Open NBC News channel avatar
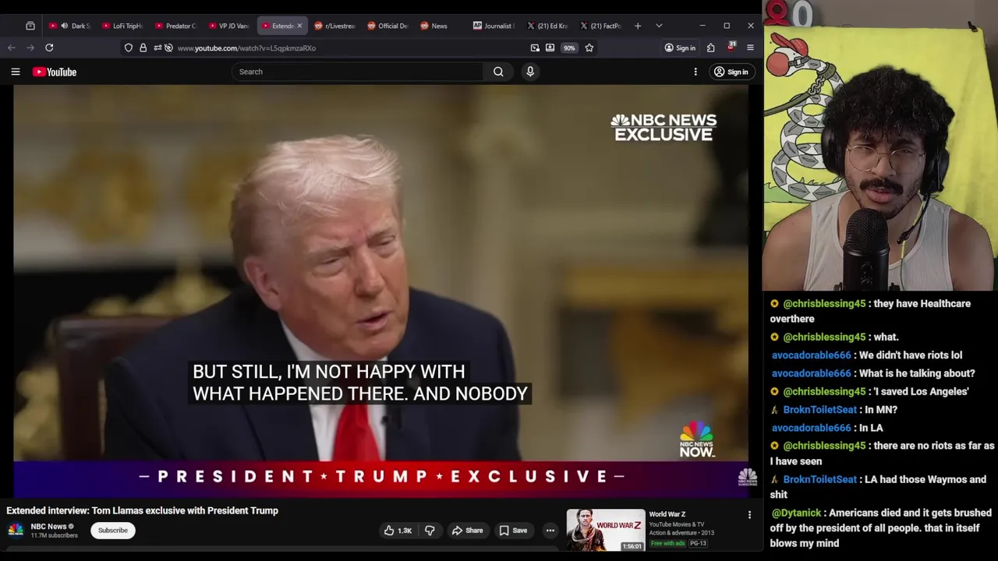This screenshot has height=561, width=998. click(x=16, y=531)
